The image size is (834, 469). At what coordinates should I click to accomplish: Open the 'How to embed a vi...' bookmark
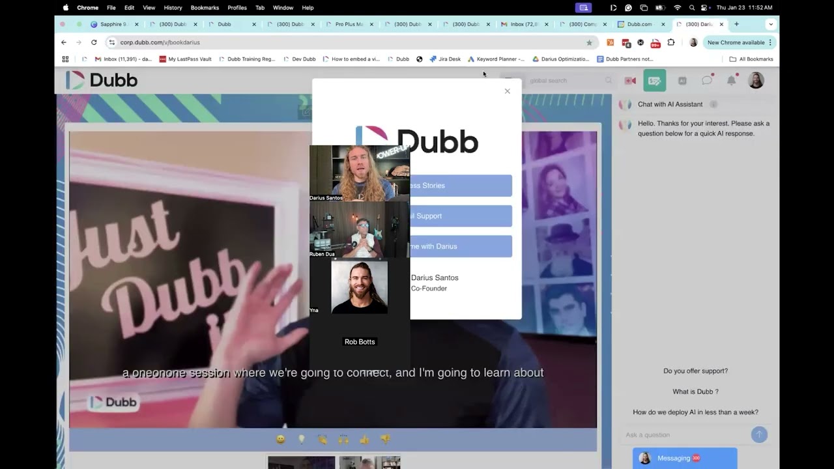point(351,59)
